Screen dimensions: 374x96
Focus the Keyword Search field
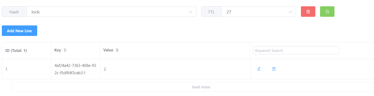[x=296, y=50]
